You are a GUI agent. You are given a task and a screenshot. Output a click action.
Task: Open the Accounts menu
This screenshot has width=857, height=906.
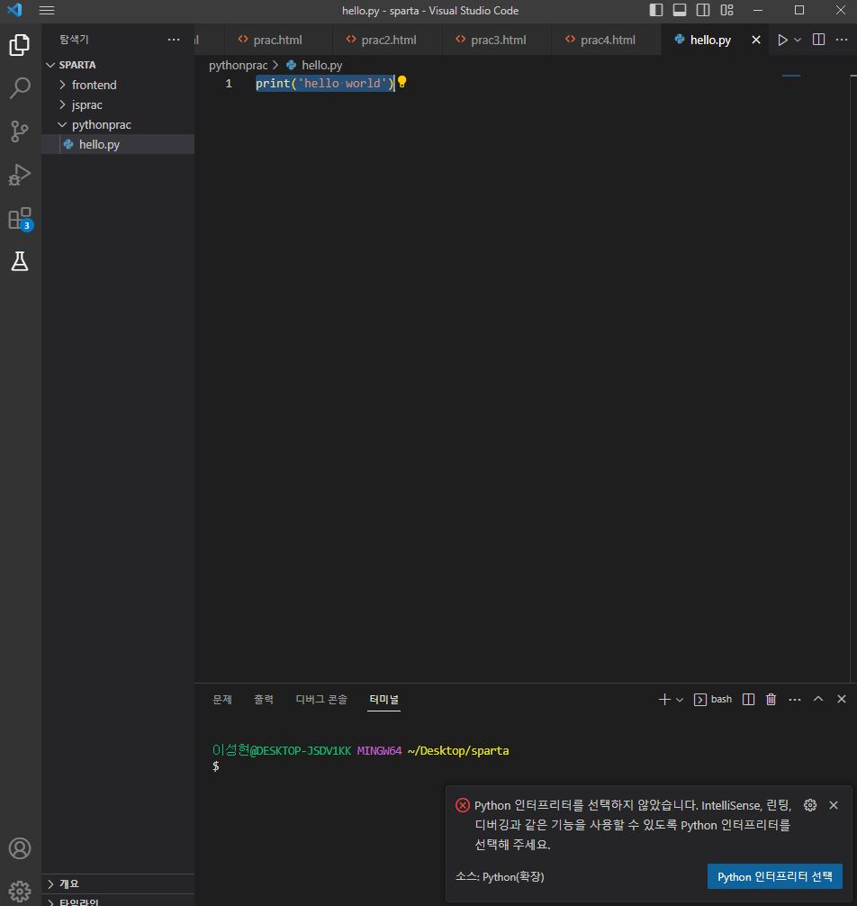[20, 848]
